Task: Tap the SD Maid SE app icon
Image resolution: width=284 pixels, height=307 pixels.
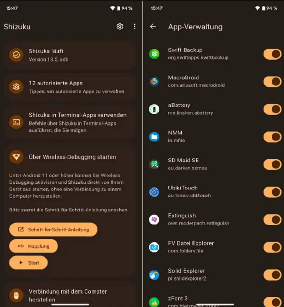Action: [154, 164]
